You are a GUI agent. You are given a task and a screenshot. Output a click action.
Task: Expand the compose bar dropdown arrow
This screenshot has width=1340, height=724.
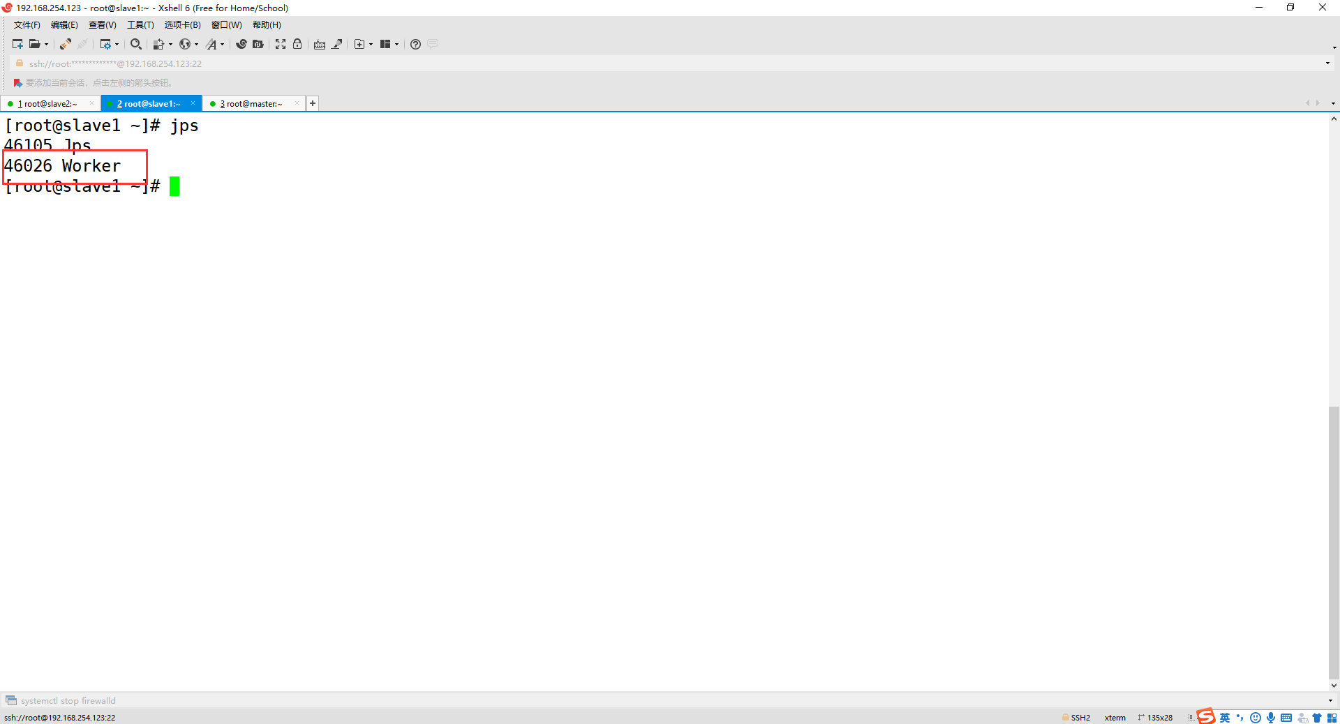1330,701
